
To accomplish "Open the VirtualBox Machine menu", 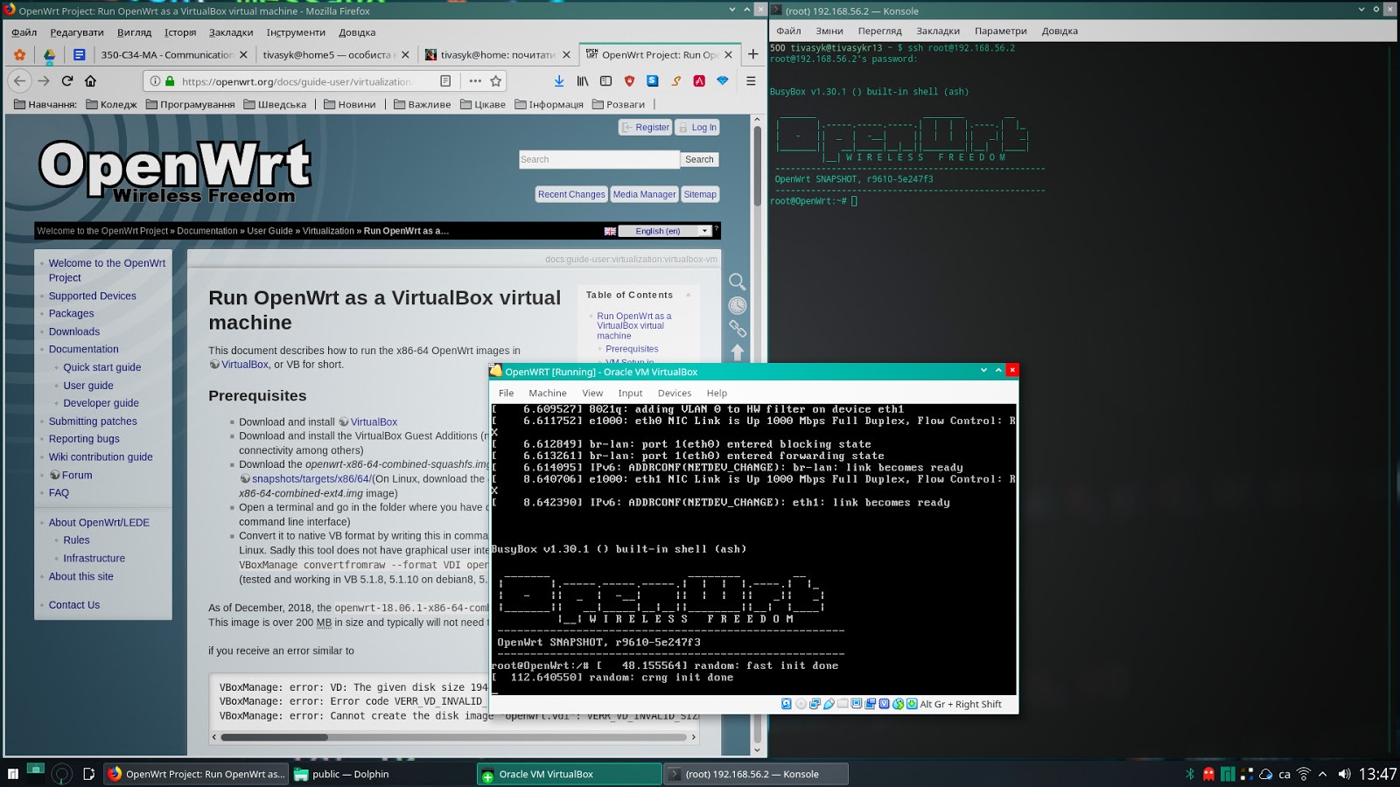I will pos(548,393).
